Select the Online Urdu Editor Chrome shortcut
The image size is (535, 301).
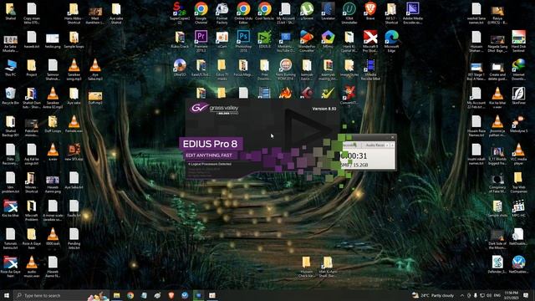(243, 13)
